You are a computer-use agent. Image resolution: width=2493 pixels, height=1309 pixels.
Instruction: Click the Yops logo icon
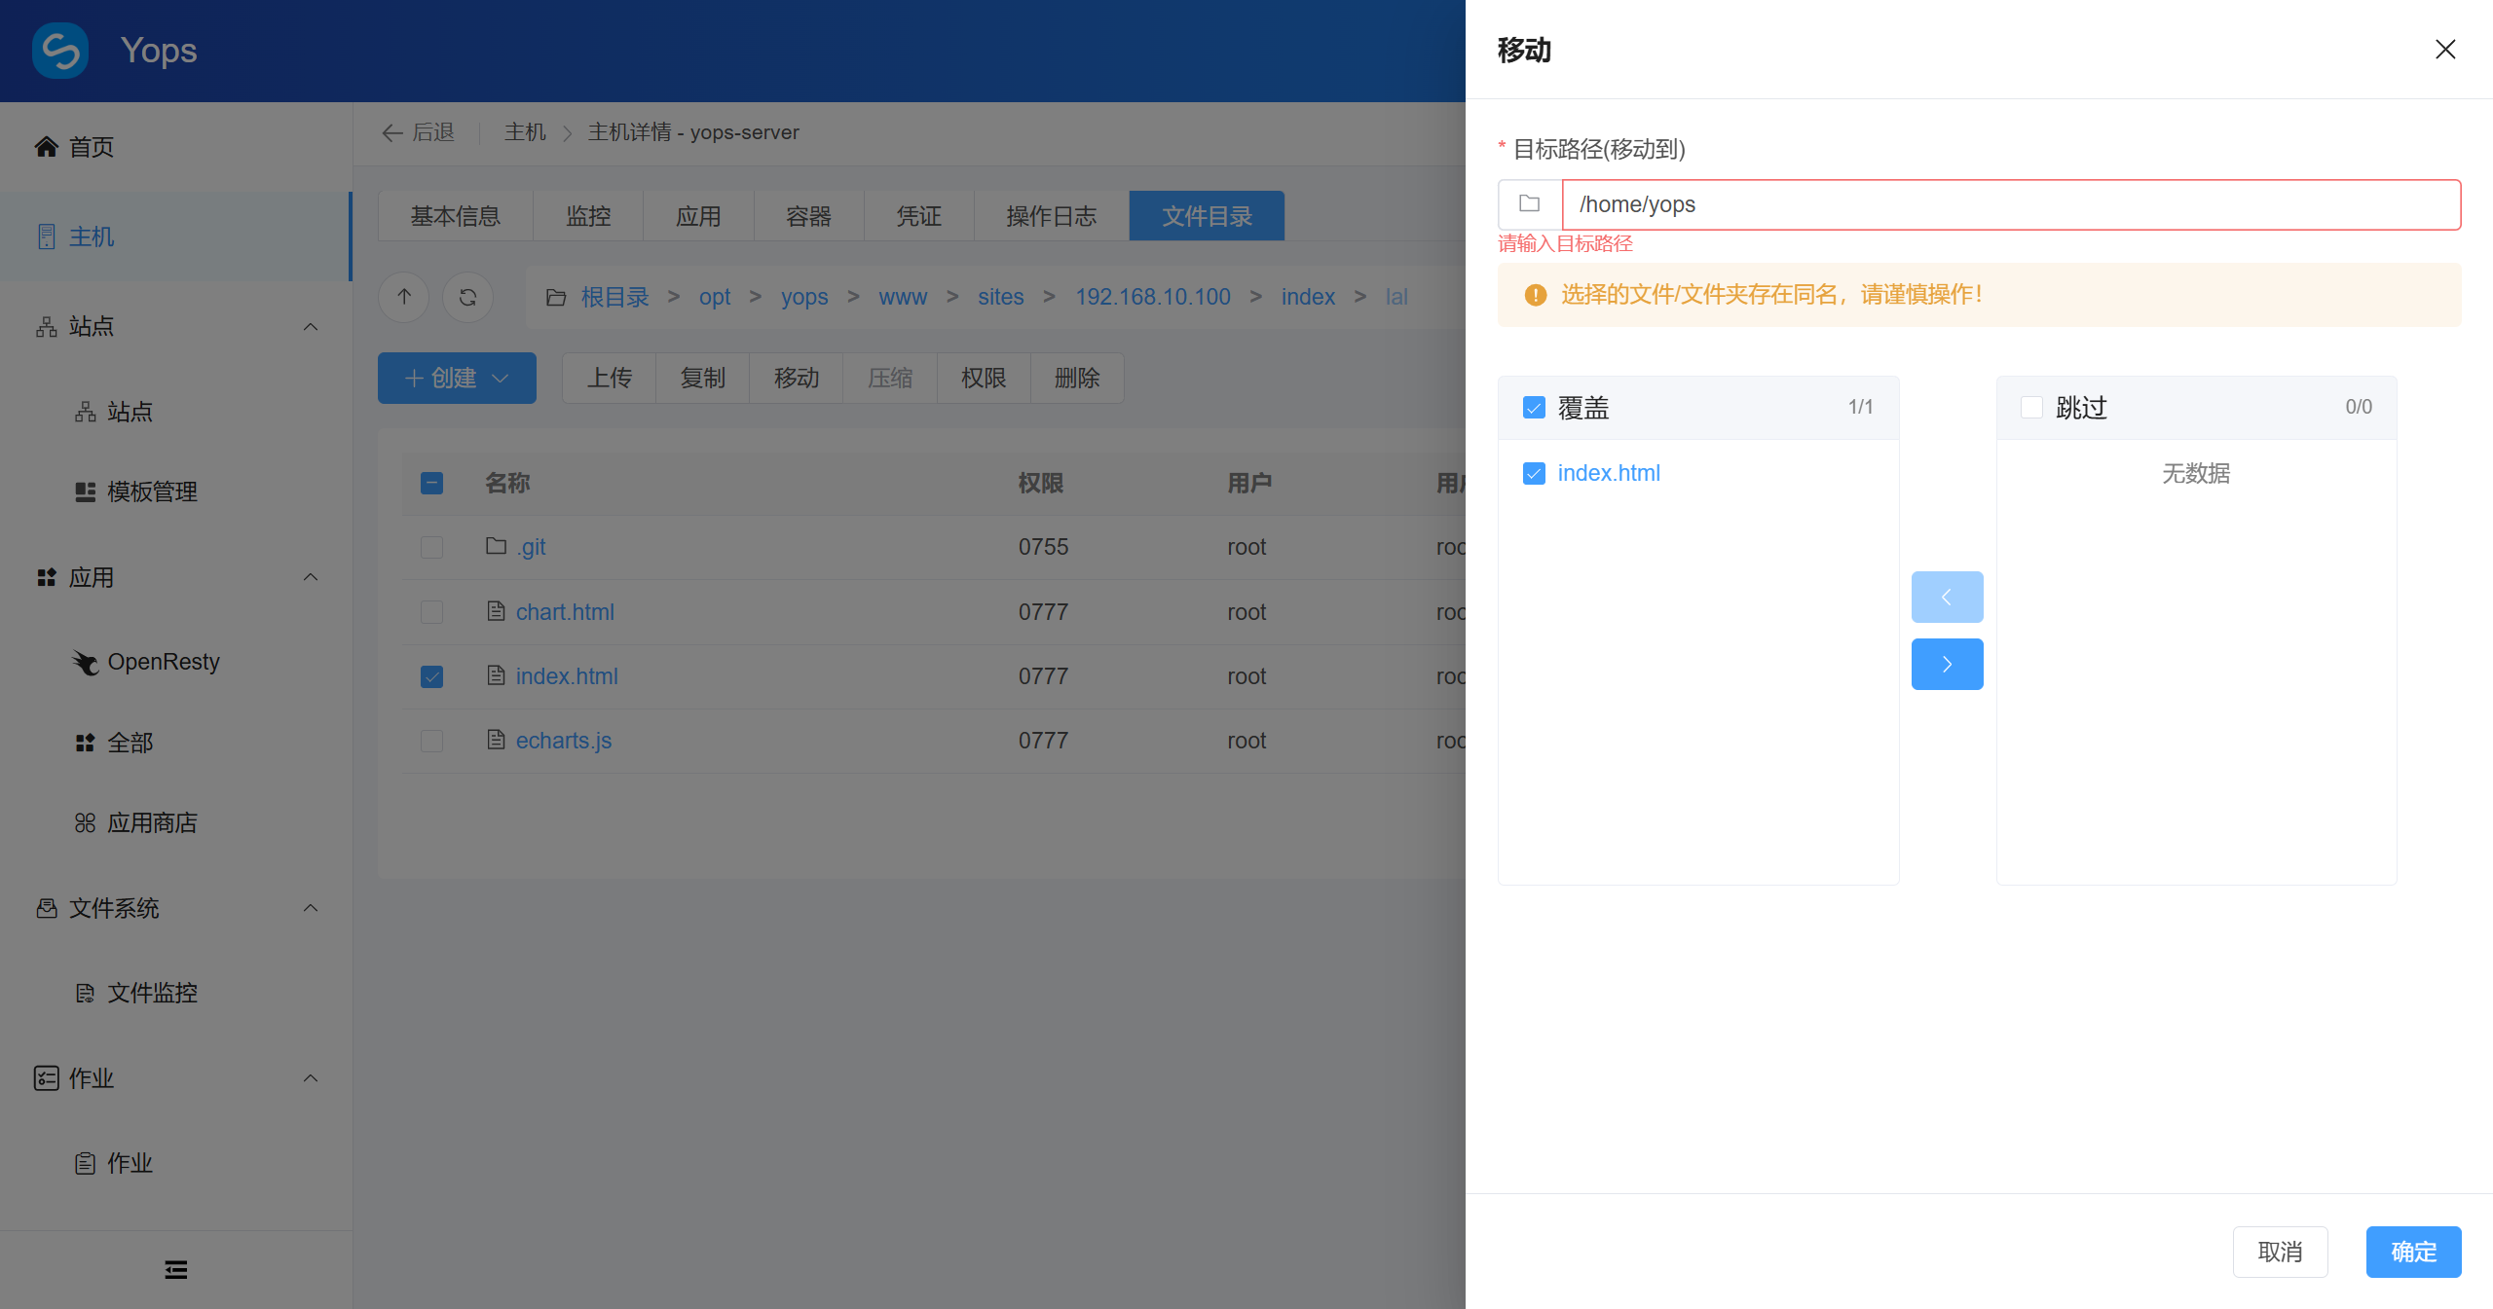tap(60, 51)
